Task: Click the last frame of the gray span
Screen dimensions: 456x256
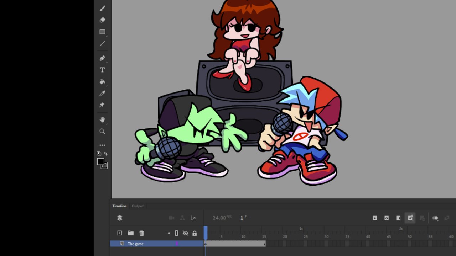Action: pos(264,244)
